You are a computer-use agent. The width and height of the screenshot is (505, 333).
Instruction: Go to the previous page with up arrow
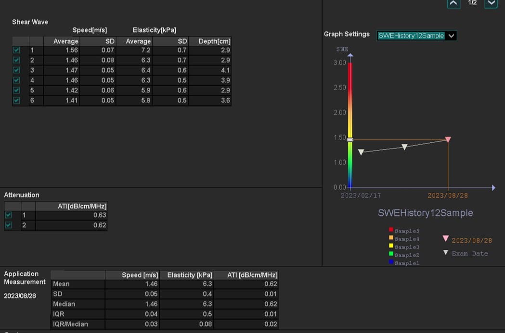coord(453,3)
